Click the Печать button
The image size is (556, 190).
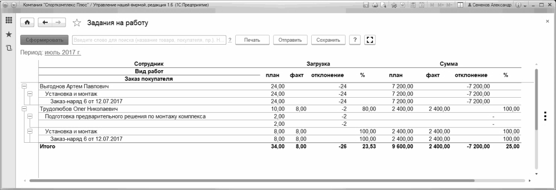tap(253, 40)
